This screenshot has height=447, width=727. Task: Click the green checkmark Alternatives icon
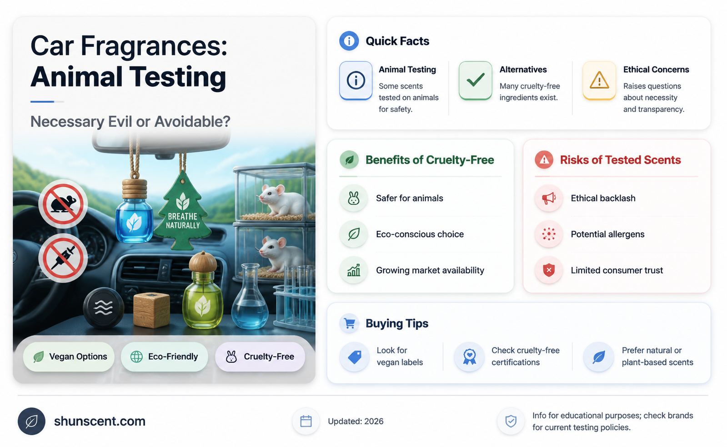(x=475, y=80)
